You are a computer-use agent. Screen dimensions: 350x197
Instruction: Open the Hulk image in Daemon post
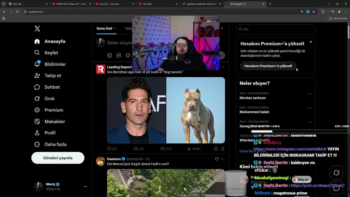pyautogui.click(x=166, y=183)
